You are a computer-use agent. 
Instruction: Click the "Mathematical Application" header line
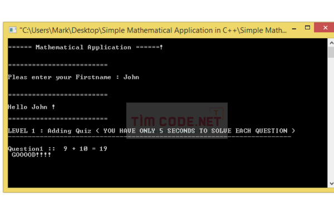85,47
